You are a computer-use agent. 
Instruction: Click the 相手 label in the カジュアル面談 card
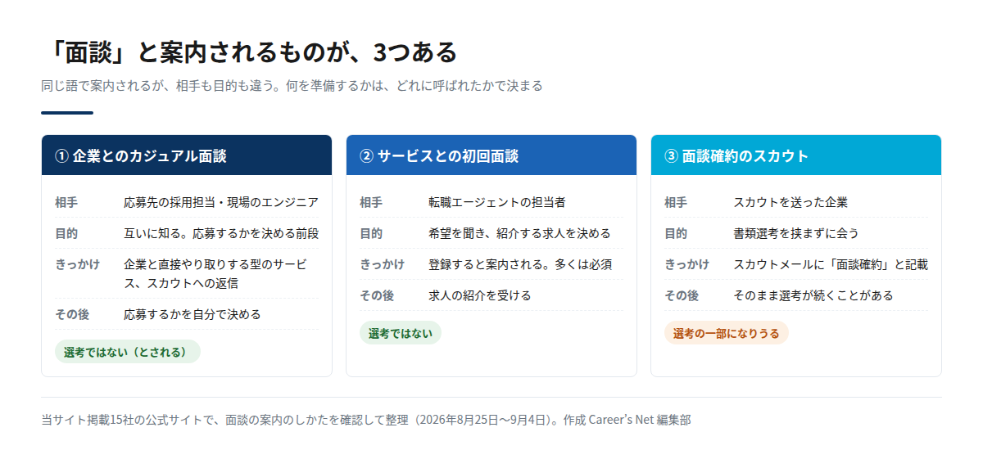tap(66, 202)
